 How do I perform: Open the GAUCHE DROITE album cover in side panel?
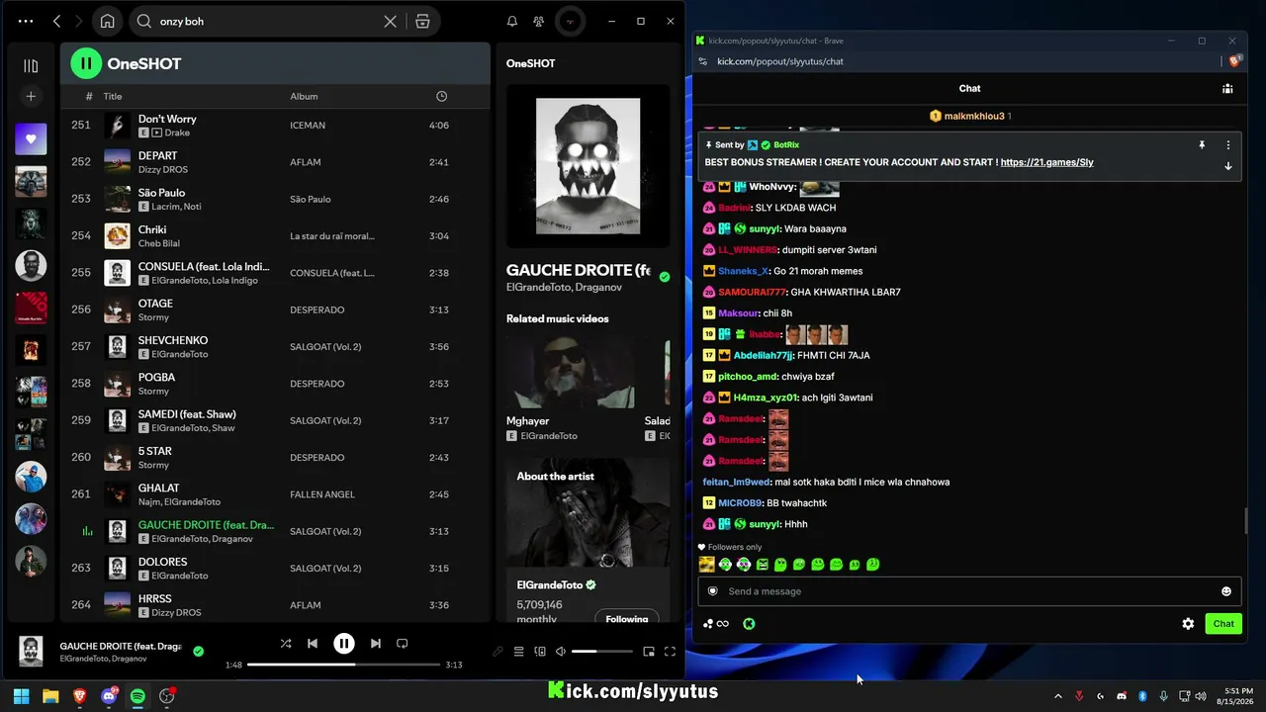[x=588, y=166]
